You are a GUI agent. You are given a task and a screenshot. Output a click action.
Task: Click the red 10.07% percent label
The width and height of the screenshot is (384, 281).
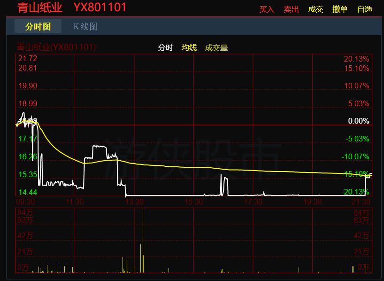coord(357,86)
